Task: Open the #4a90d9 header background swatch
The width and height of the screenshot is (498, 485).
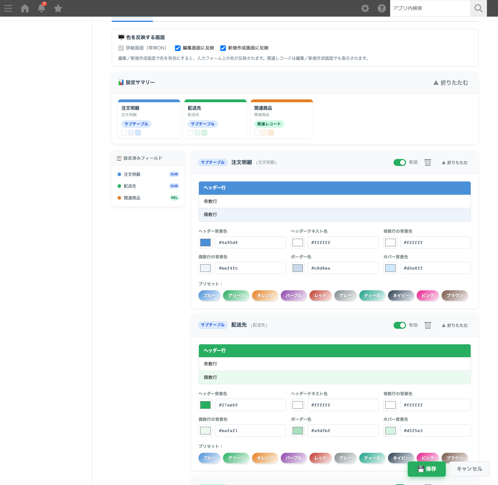Action: pos(205,242)
